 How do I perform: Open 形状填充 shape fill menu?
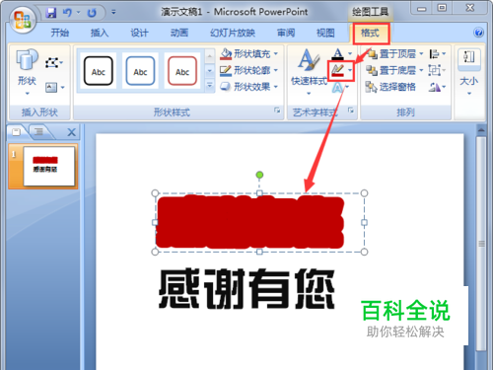[x=248, y=53]
